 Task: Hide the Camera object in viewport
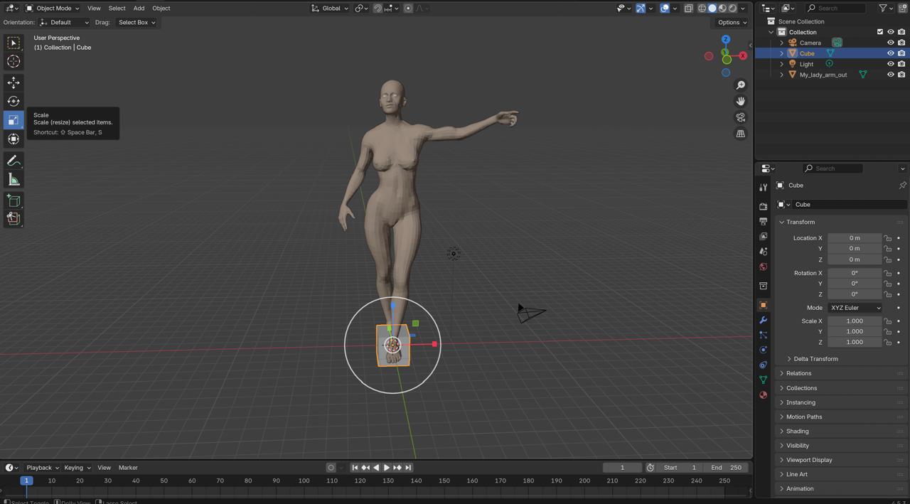[x=890, y=43]
